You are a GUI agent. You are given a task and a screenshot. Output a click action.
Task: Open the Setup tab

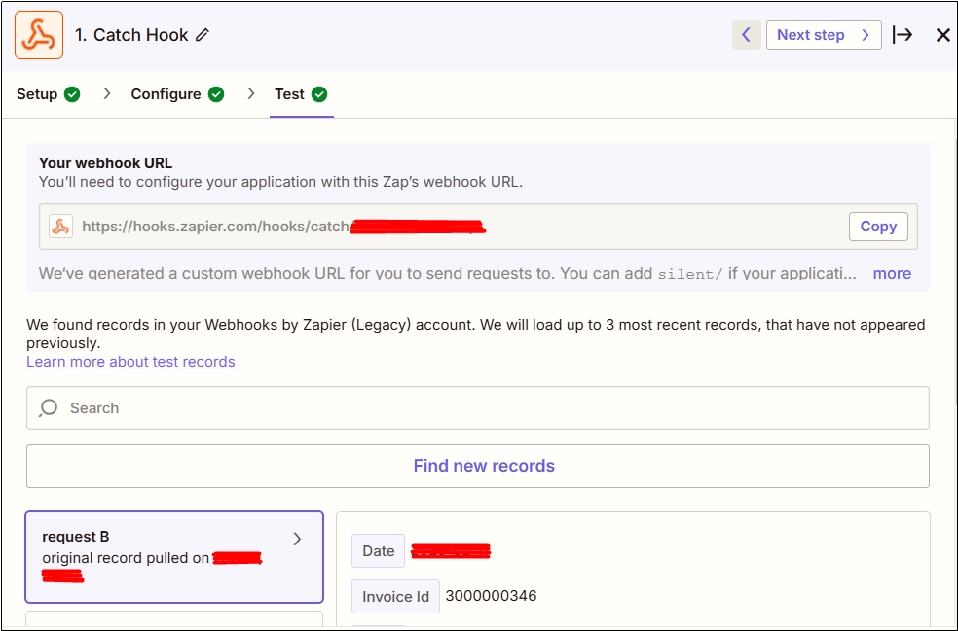49,94
